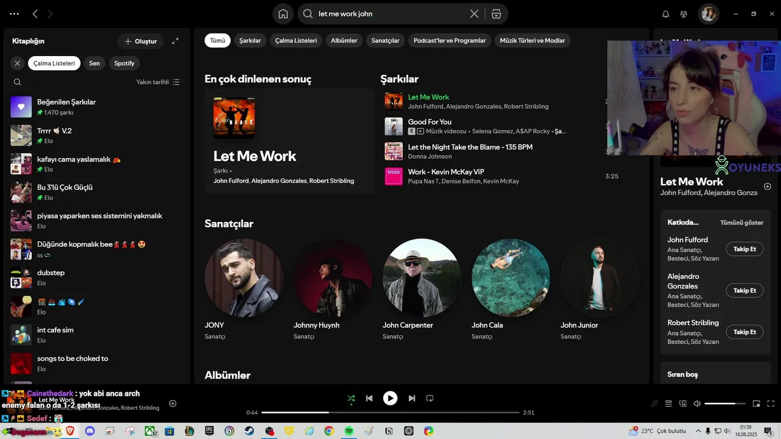Toggle the Sen library filter chip

tap(95, 63)
